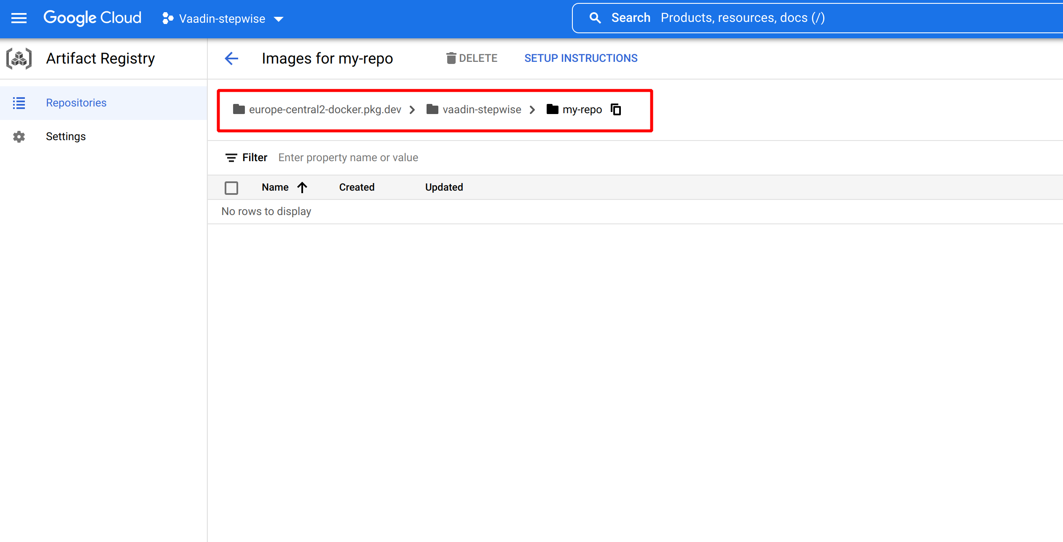Click chevron after europe-central2-docker.pkg.dev
Screen dimensions: 1063x542
pos(412,110)
